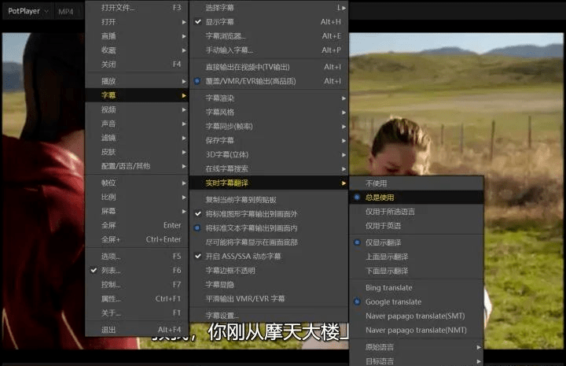The height and width of the screenshot is (366, 566).
Task: Select 覆盖/VMR/EVR输出(高品质) radio option
Action: point(269,81)
